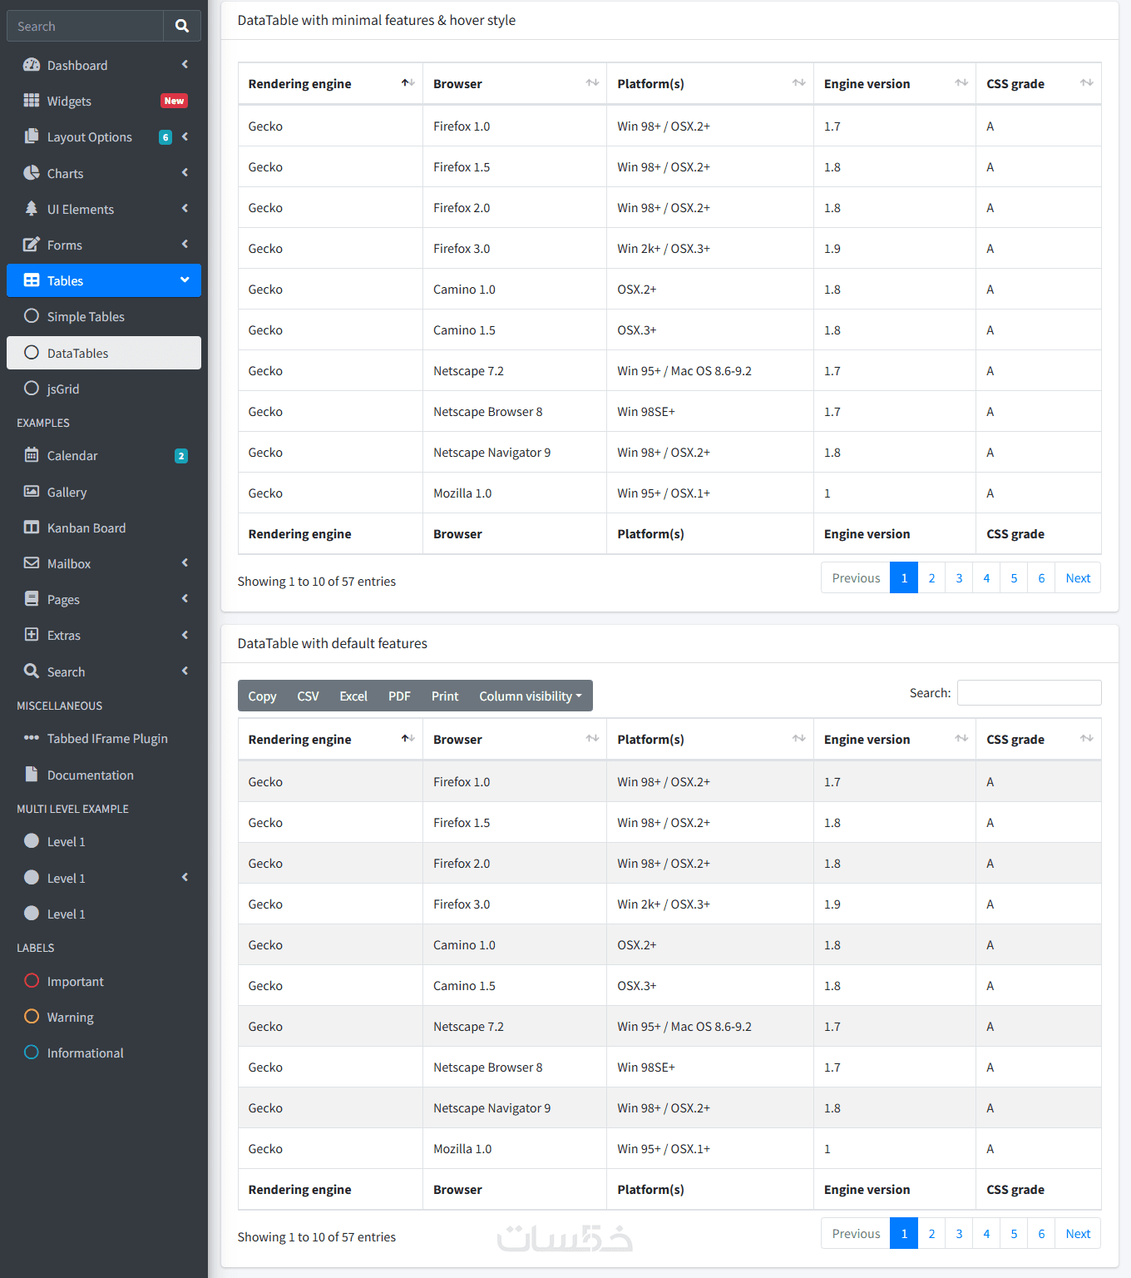Expand the UI Elements chevron
This screenshot has height=1278, width=1131.
click(x=185, y=209)
